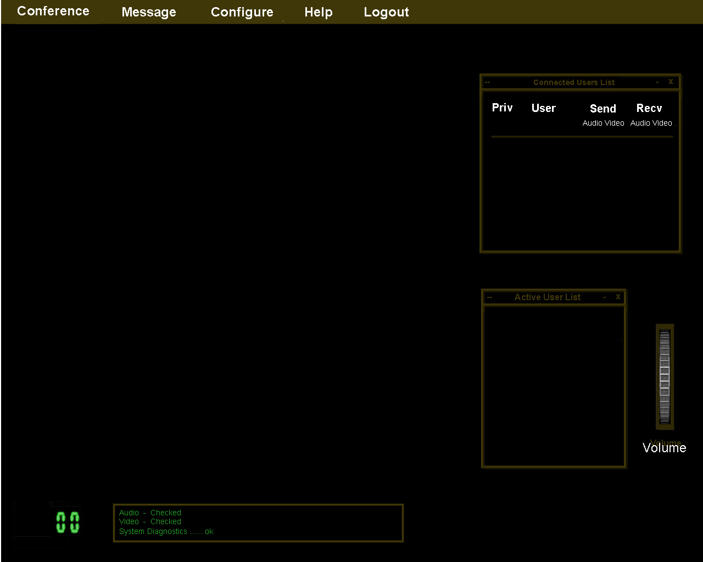Click the green 00 digital counter
Screen dimensions: 703x562
(x=68, y=522)
